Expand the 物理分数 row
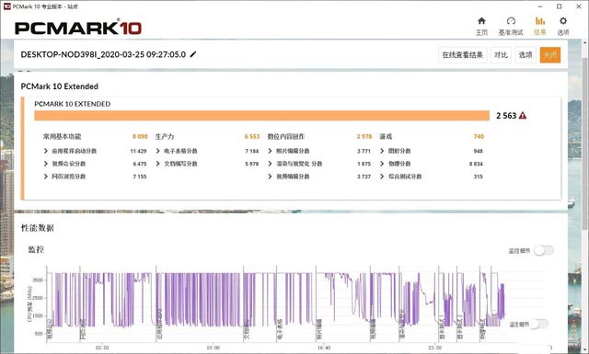589x354 pixels. tap(382, 164)
